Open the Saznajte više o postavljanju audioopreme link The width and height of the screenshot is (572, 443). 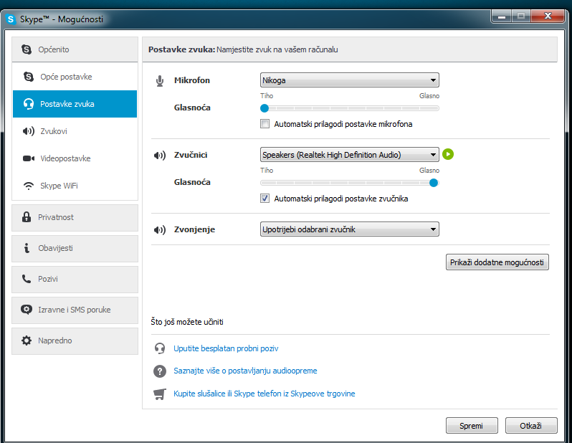pos(245,371)
